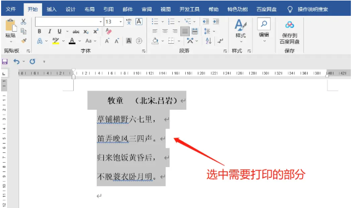Click the distributed alignment icon
This screenshot has height=208, width=352.
click(195, 31)
